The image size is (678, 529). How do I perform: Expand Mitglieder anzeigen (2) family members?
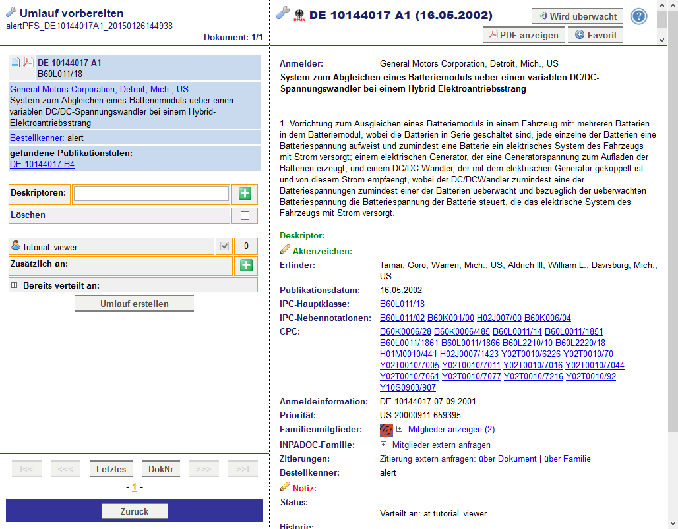click(400, 429)
